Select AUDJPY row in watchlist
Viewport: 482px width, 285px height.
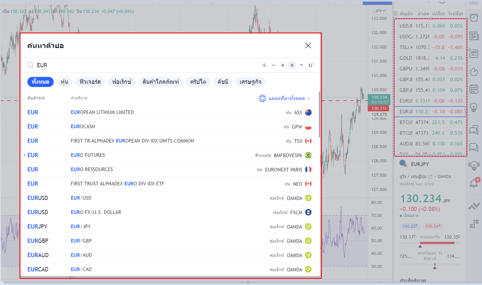(x=431, y=144)
